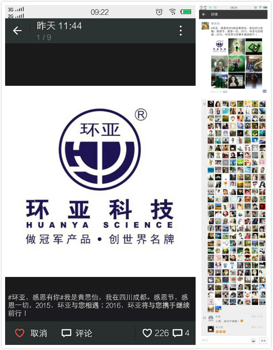Screen dimensions: 273x350
Task: Open green bottles product thumbnail in grid
Action: pyautogui.click(x=219, y=81)
